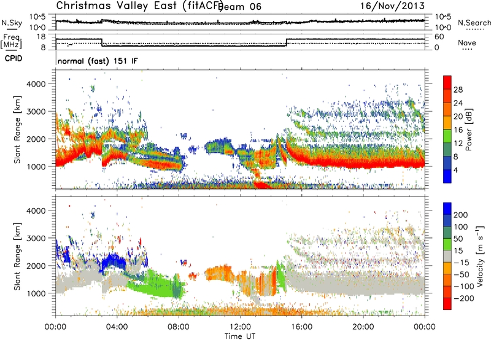Select the "12" power colorbar tick
This screenshot has width=491, height=340.
coord(458,144)
